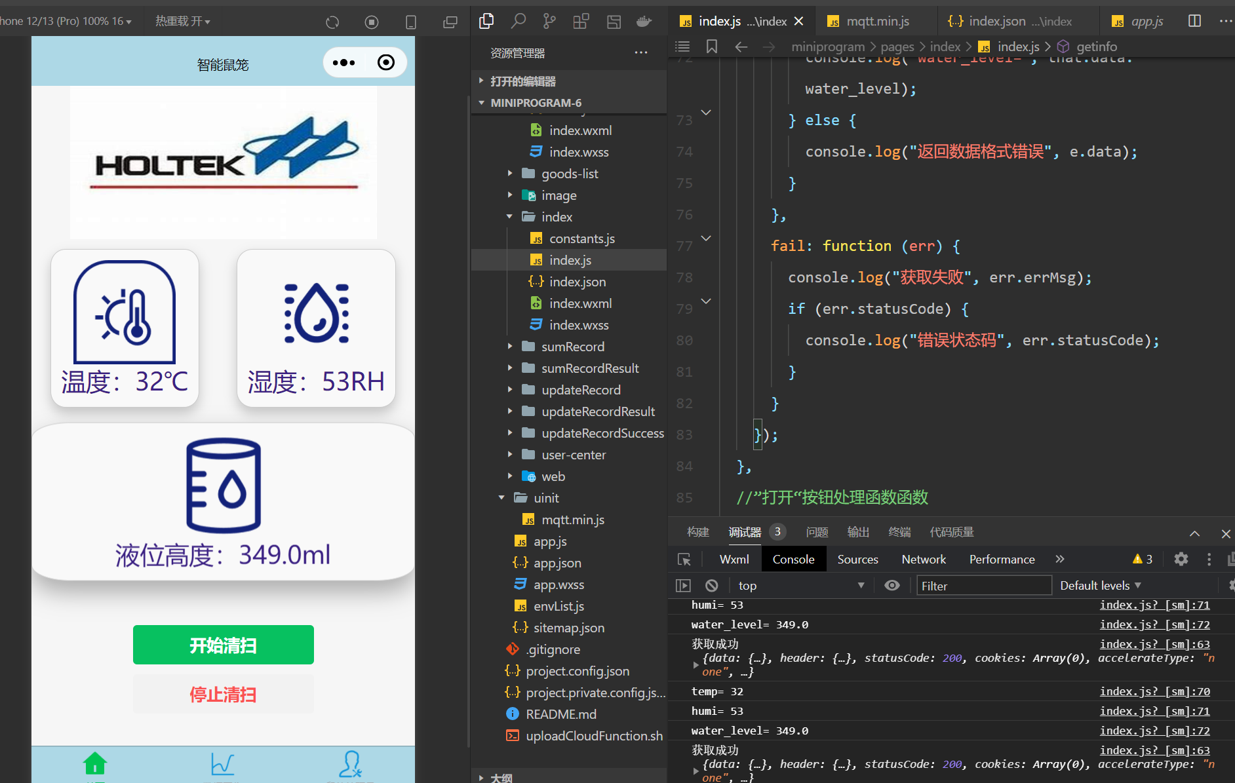Click the Holtek logo image
This screenshot has width=1235, height=783.
tap(224, 162)
